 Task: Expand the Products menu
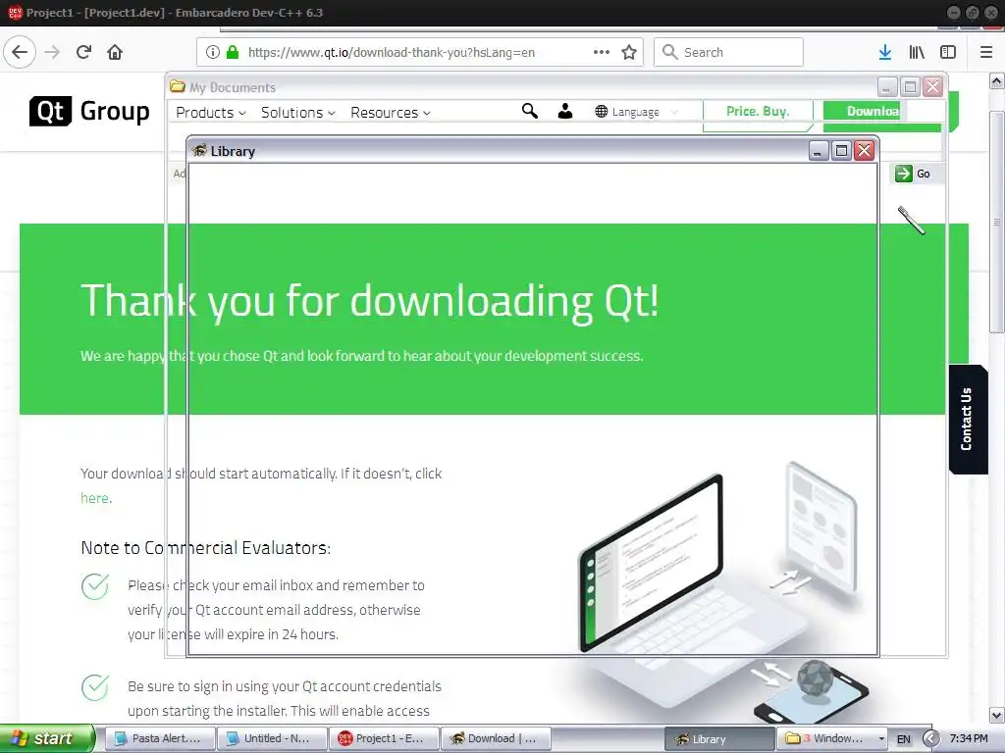pos(211,113)
